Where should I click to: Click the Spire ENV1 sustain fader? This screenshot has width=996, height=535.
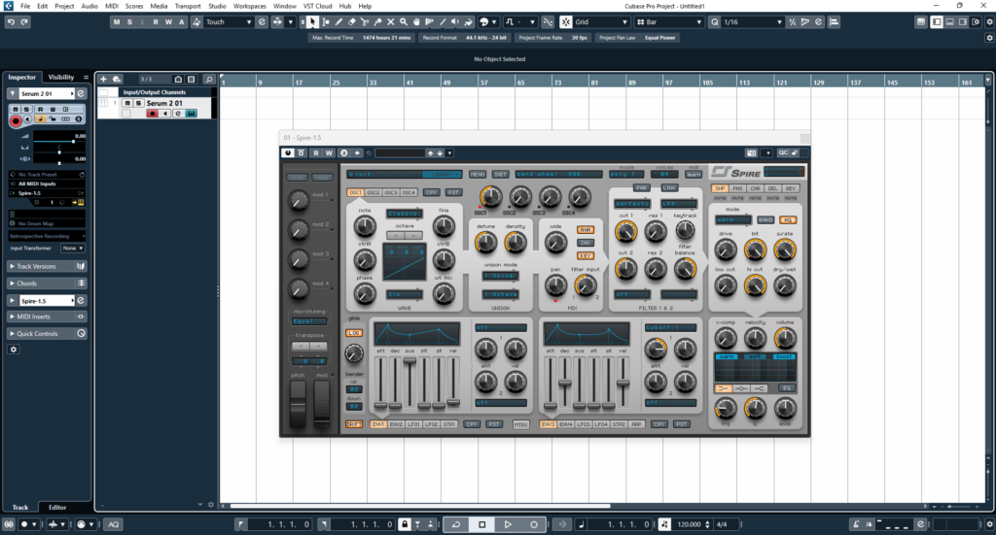(x=409, y=360)
